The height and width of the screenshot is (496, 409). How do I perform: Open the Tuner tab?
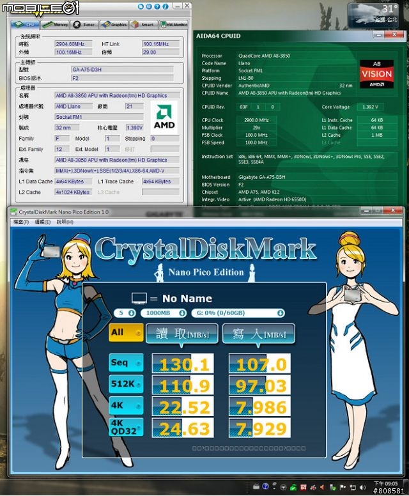[84, 24]
